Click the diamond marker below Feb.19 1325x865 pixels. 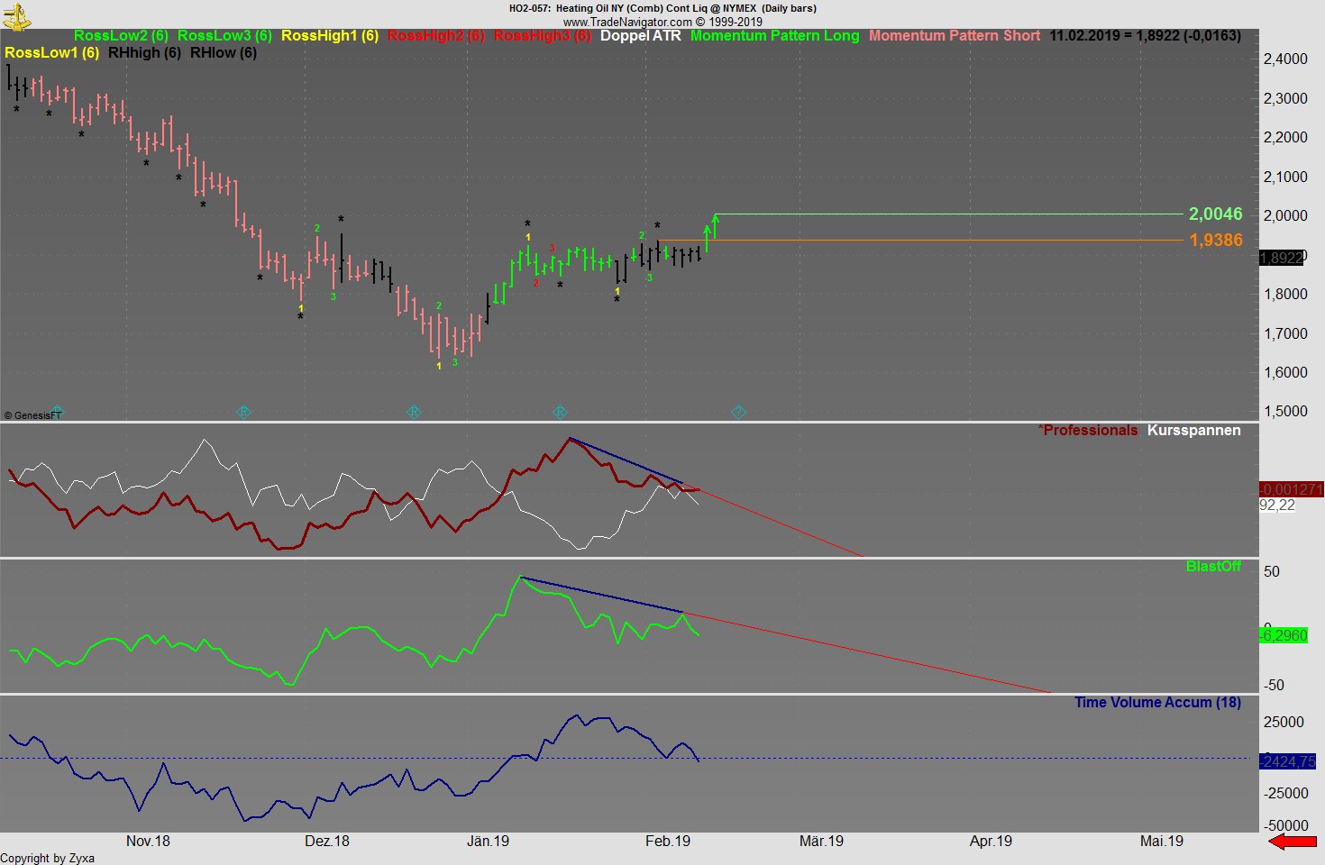pos(737,411)
